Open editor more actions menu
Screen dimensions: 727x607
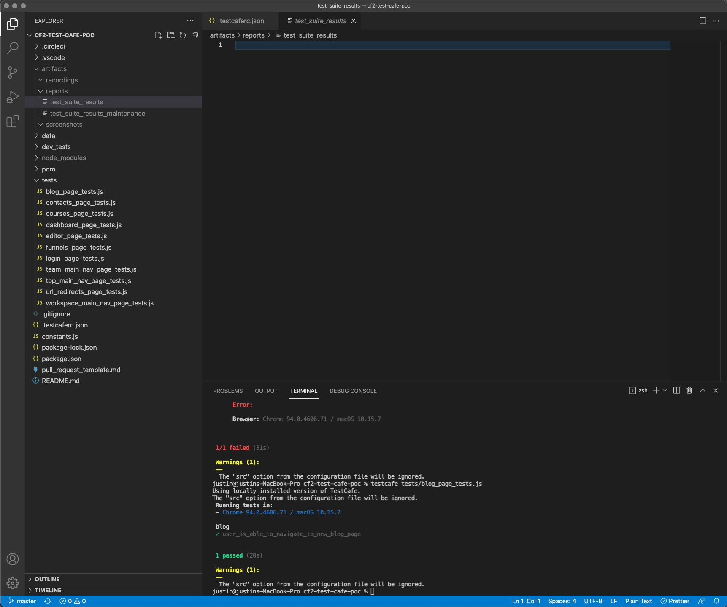[x=716, y=21]
